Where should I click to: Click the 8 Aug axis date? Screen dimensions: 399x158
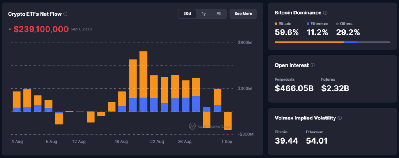click(51, 142)
